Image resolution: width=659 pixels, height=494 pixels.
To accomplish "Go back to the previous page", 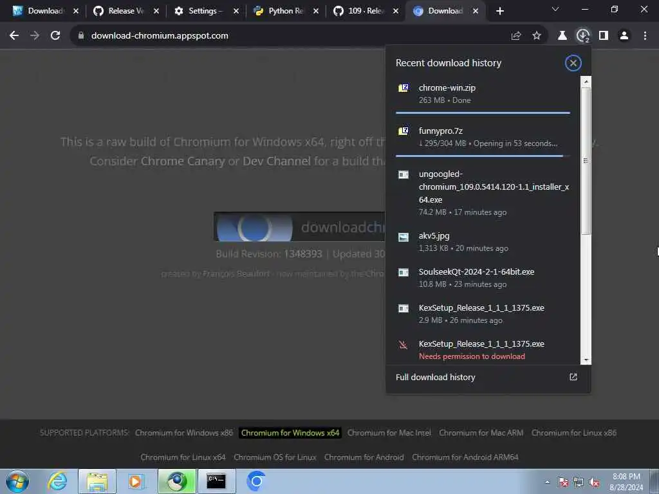I will point(14,36).
